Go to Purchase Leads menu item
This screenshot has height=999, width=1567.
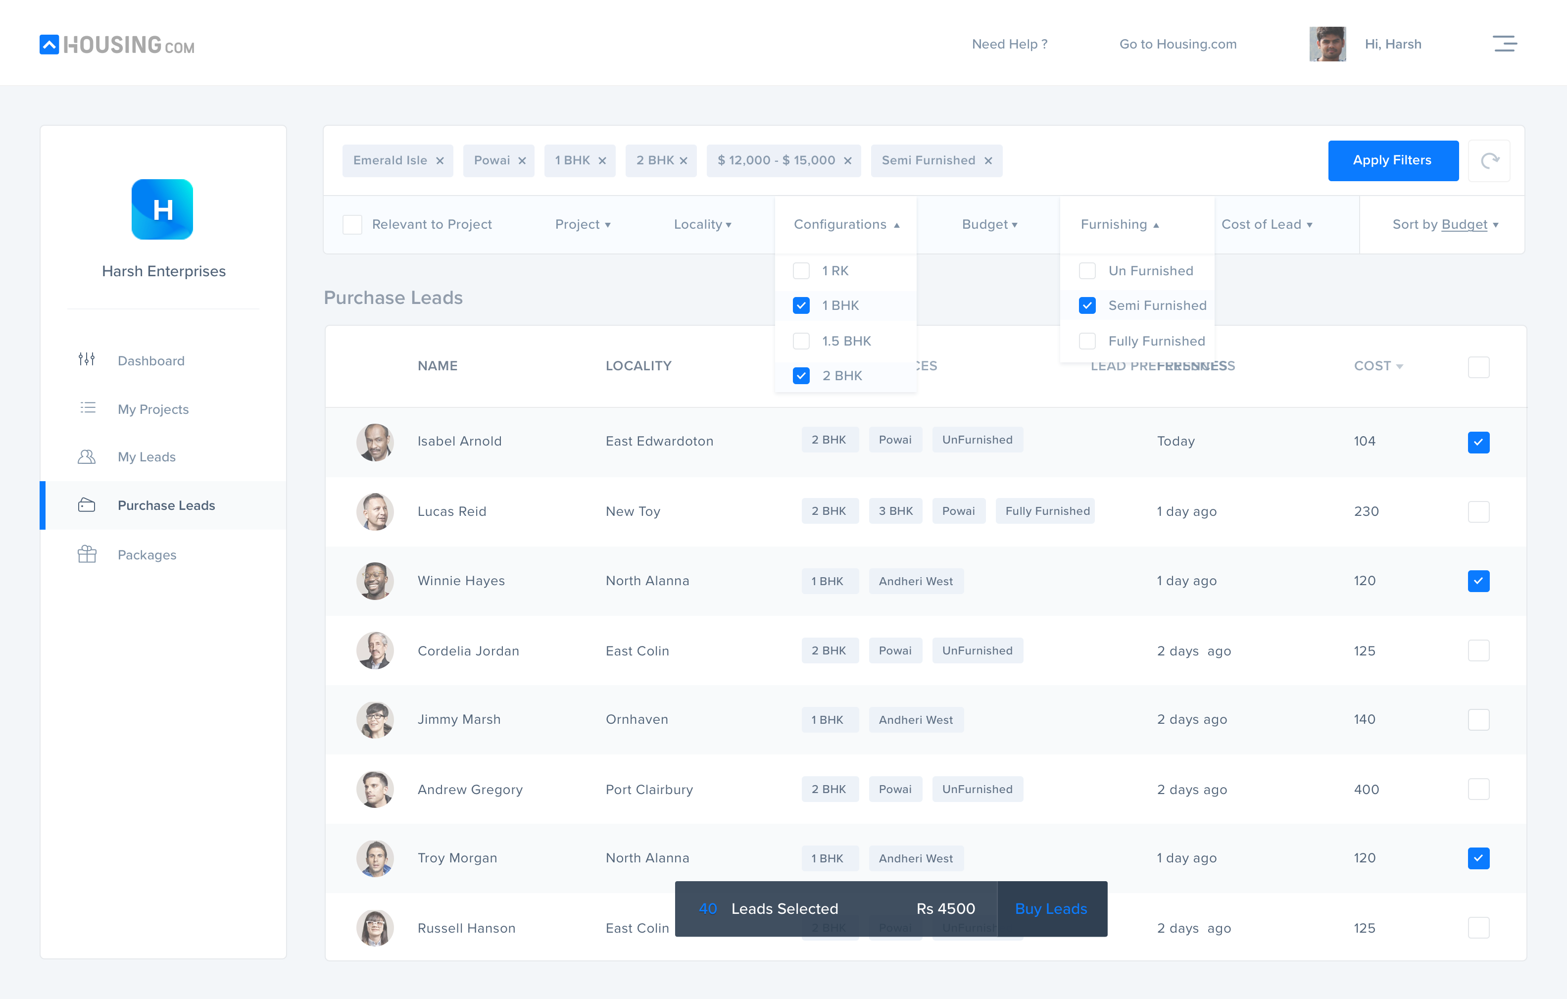click(166, 505)
